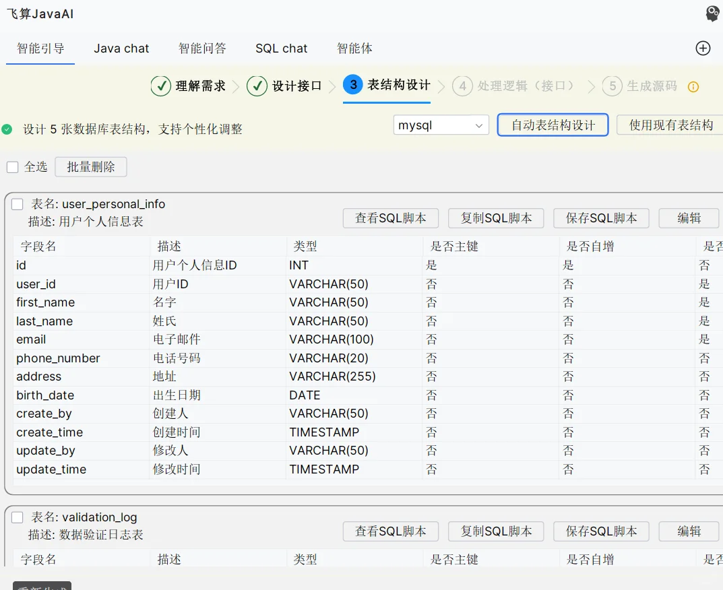Click the 批量删除 button
723x590 pixels.
click(x=91, y=167)
